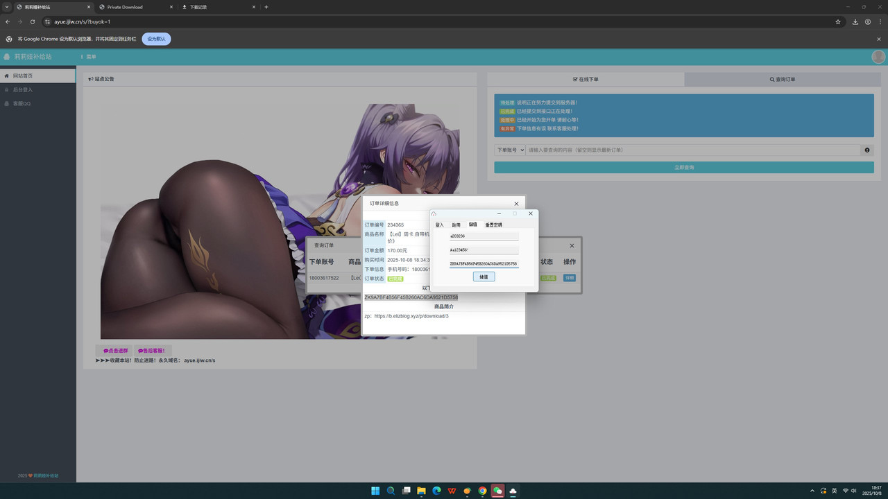The image size is (888, 499).
Task: Open the Chrome three-dot menu
Action: (880, 21)
